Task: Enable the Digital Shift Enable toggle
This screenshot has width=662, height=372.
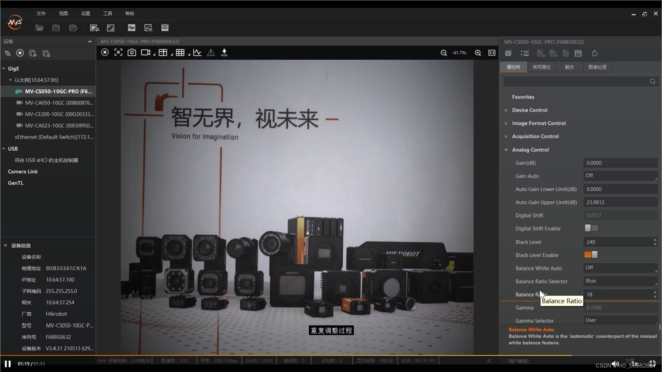Action: point(591,228)
